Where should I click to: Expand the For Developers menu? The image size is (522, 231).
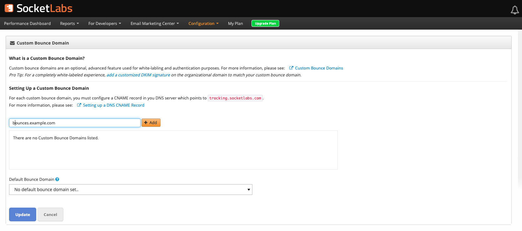(x=105, y=23)
